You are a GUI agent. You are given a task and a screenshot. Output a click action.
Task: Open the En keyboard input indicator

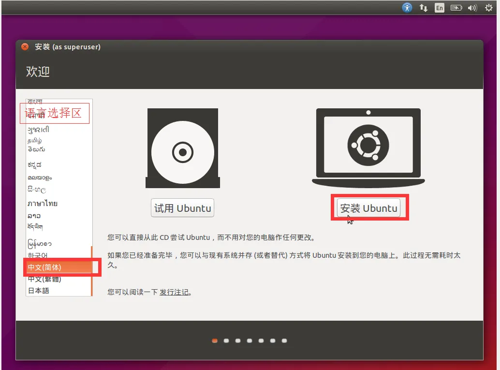pos(439,8)
